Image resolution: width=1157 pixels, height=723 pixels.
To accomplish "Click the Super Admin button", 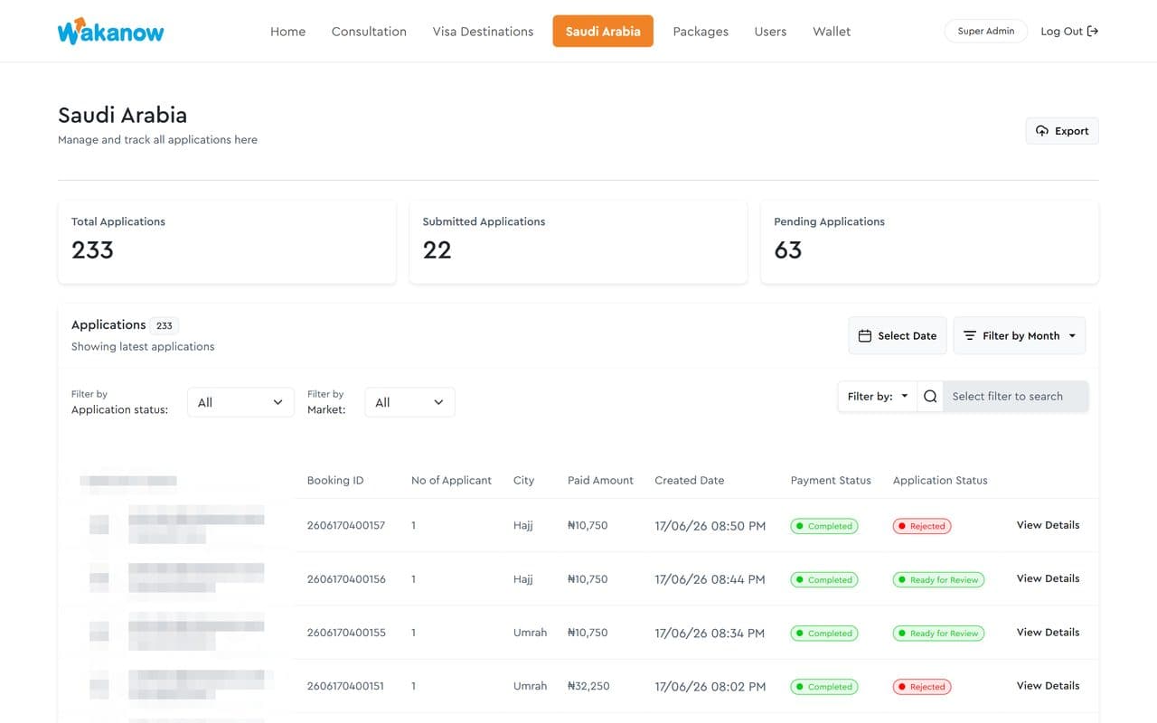I will coord(986,31).
